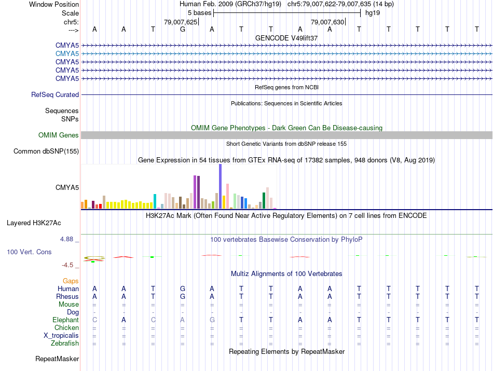Click the 79,007,630 position marker
This screenshot has width=493, height=371.
[x=328, y=22]
